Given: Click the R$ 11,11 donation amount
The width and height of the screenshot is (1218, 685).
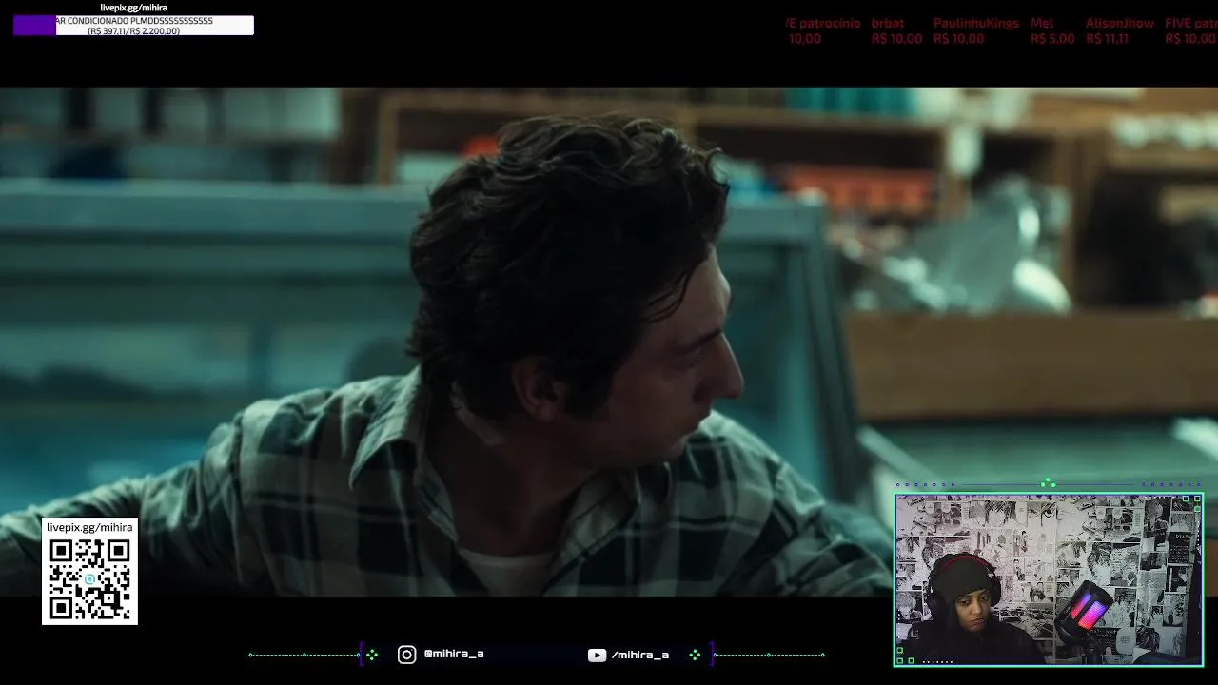Looking at the screenshot, I should (1107, 39).
